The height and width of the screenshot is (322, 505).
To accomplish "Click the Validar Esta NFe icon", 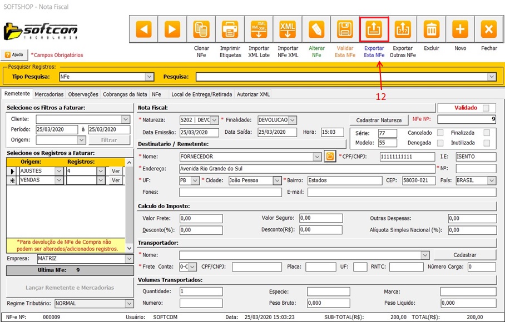I will point(345,29).
